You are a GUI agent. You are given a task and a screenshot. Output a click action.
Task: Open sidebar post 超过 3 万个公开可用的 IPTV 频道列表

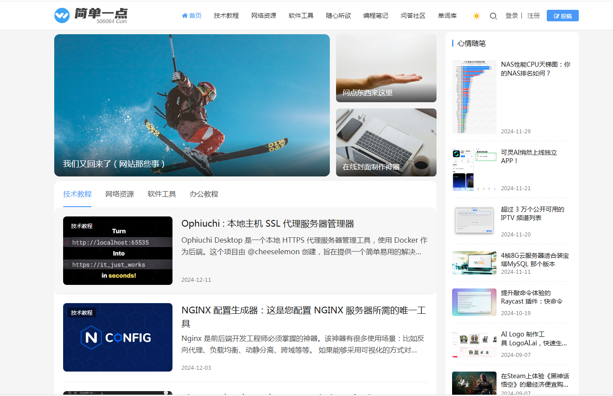point(533,213)
